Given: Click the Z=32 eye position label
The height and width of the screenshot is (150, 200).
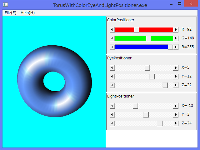Looking at the screenshot, I should coord(187,85).
